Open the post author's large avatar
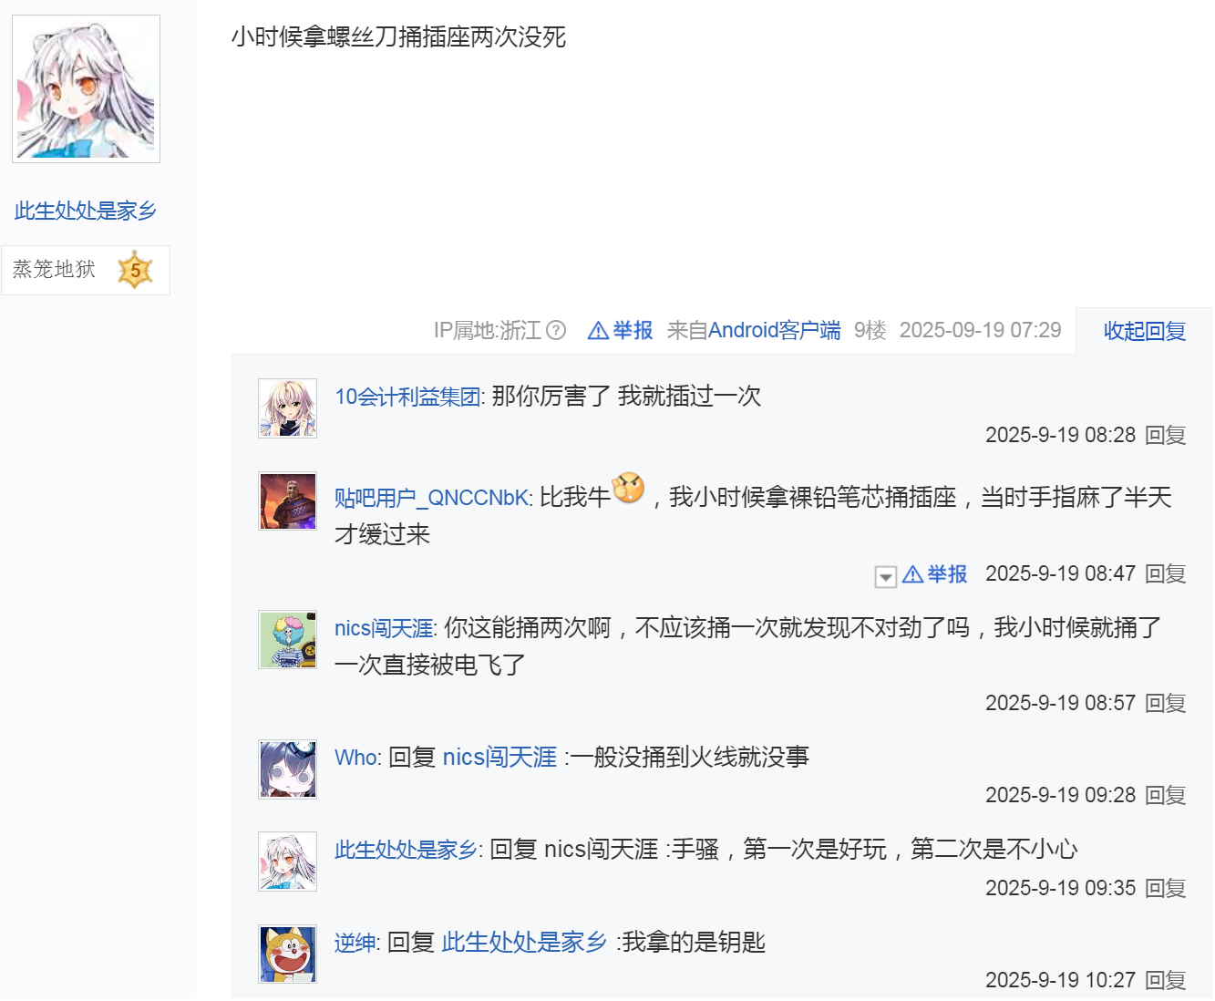The width and height of the screenshot is (1215, 1001). tap(86, 88)
